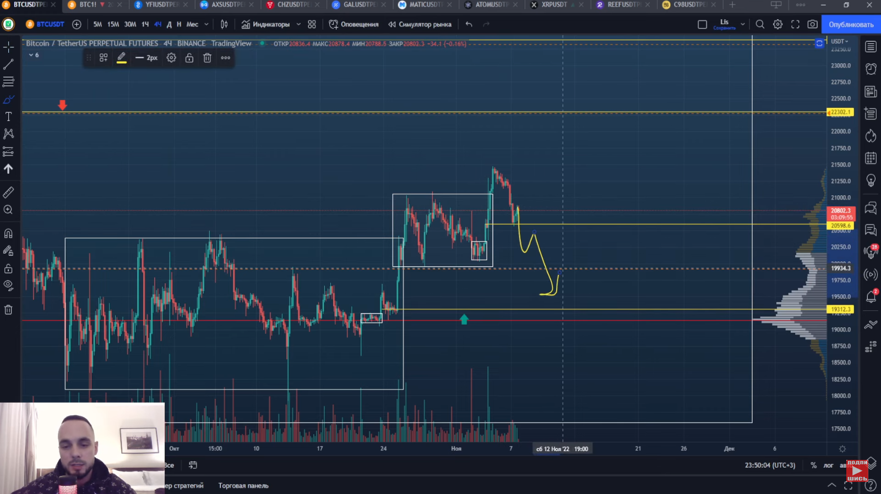
Task: Toggle the лог logarithmic scale
Action: pyautogui.click(x=828, y=465)
